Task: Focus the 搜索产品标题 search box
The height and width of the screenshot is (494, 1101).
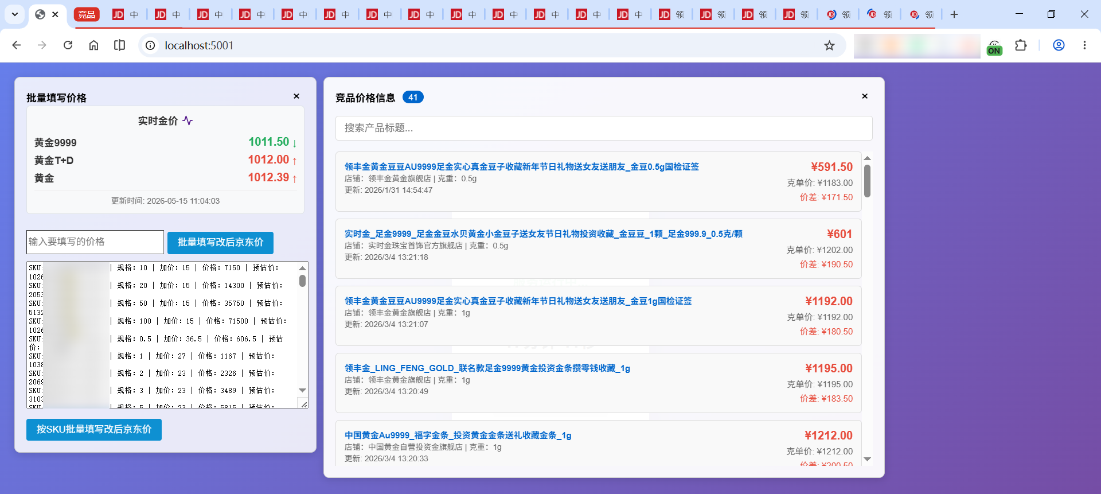Action: 604,128
